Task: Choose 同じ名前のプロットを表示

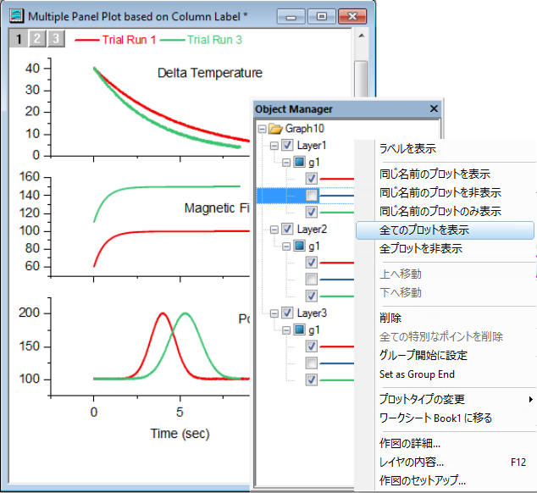Action: coord(446,174)
